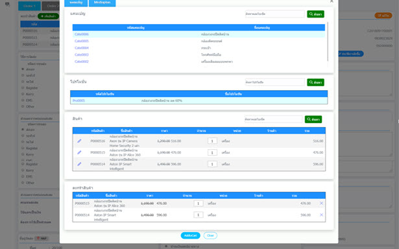Open campaign Cate0003
399x249 pixels.
point(82,54)
